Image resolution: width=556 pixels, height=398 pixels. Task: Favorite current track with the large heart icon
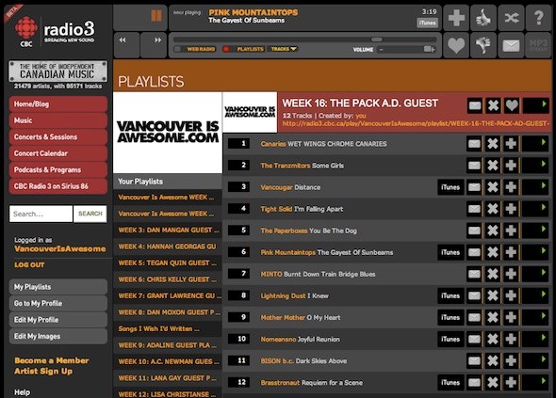[x=456, y=45]
